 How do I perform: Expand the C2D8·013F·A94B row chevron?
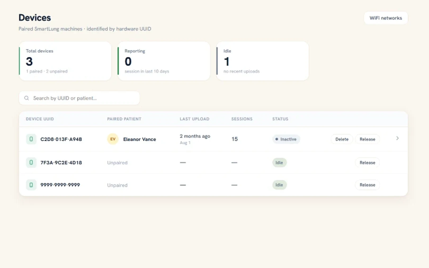[397, 138]
